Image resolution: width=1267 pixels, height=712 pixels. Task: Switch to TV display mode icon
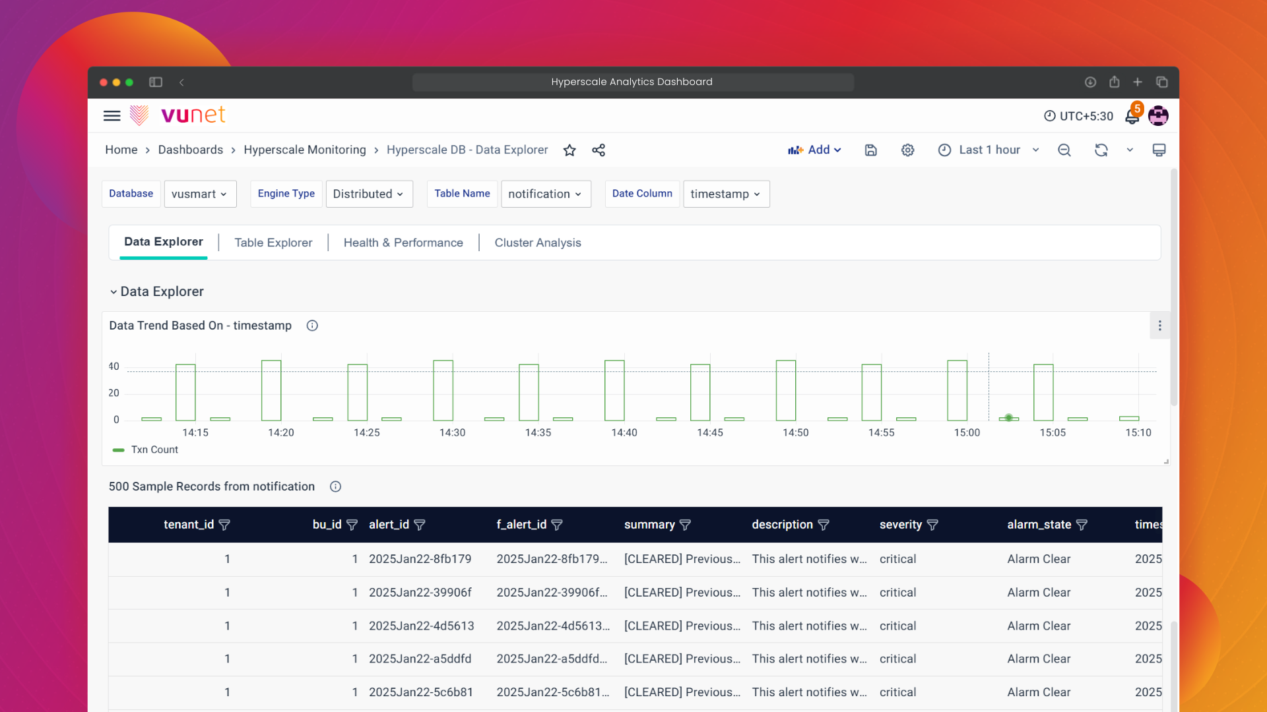(x=1159, y=150)
